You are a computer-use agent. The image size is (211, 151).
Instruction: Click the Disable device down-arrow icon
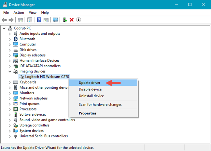coord(78,20)
